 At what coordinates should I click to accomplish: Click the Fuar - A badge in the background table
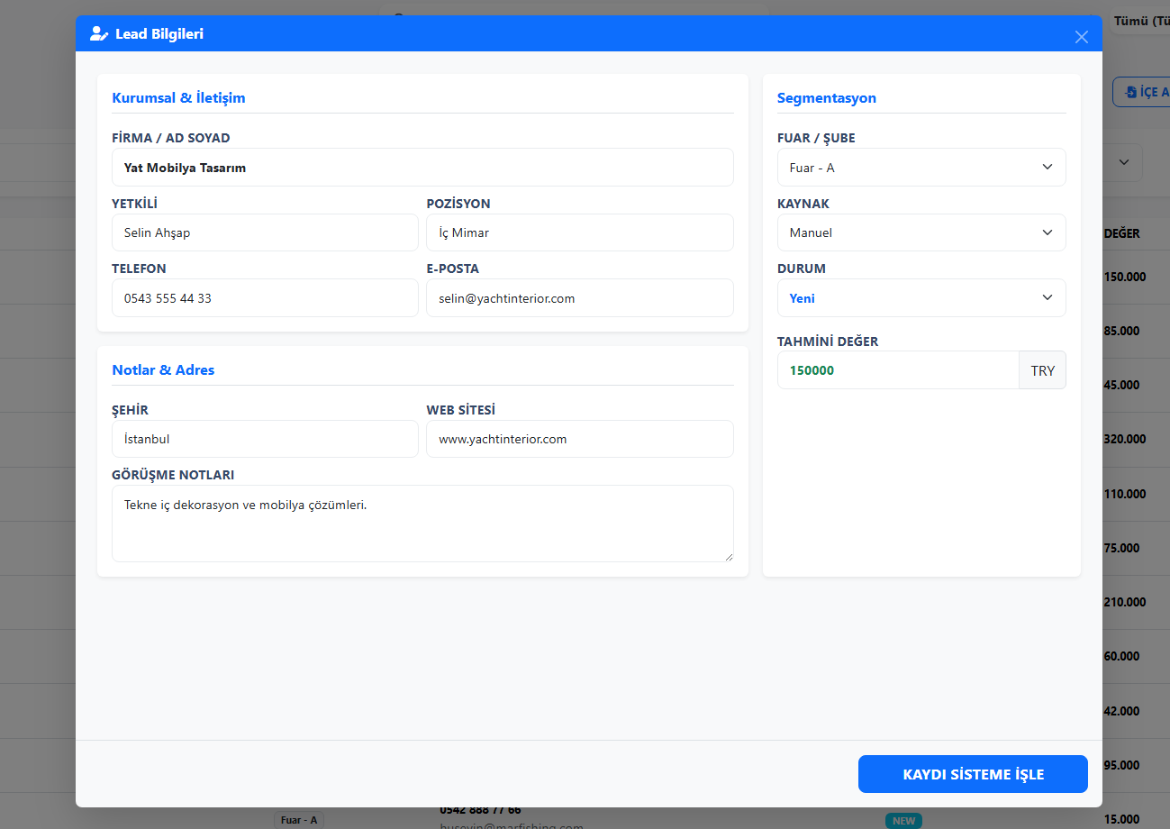[x=299, y=820]
